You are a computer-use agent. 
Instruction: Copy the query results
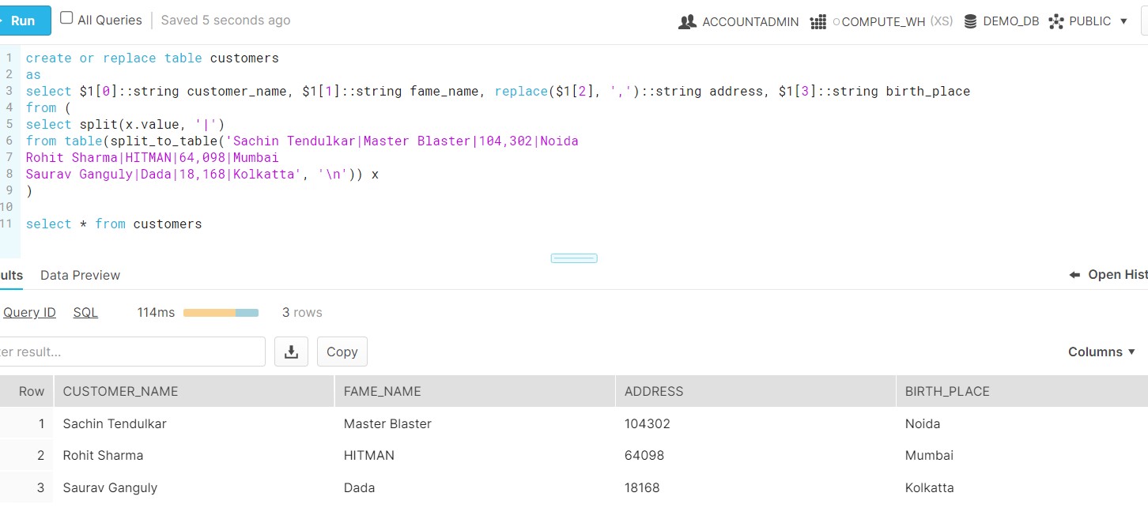[342, 352]
